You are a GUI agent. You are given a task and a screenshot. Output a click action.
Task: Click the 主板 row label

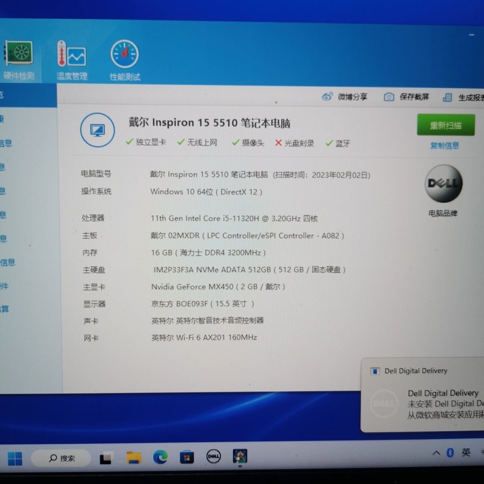89,236
